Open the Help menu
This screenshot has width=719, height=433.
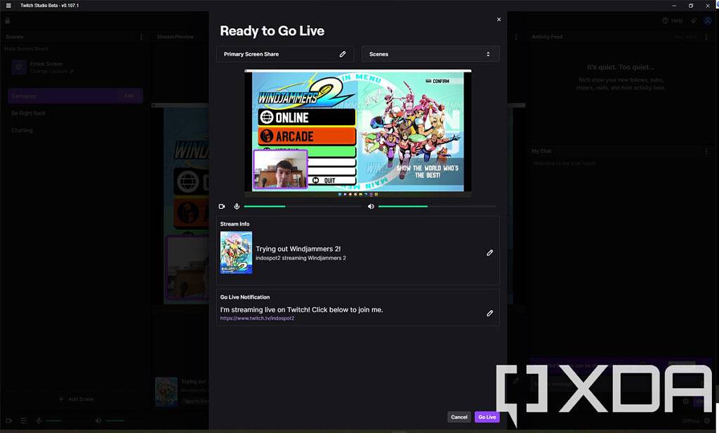pyautogui.click(x=672, y=20)
